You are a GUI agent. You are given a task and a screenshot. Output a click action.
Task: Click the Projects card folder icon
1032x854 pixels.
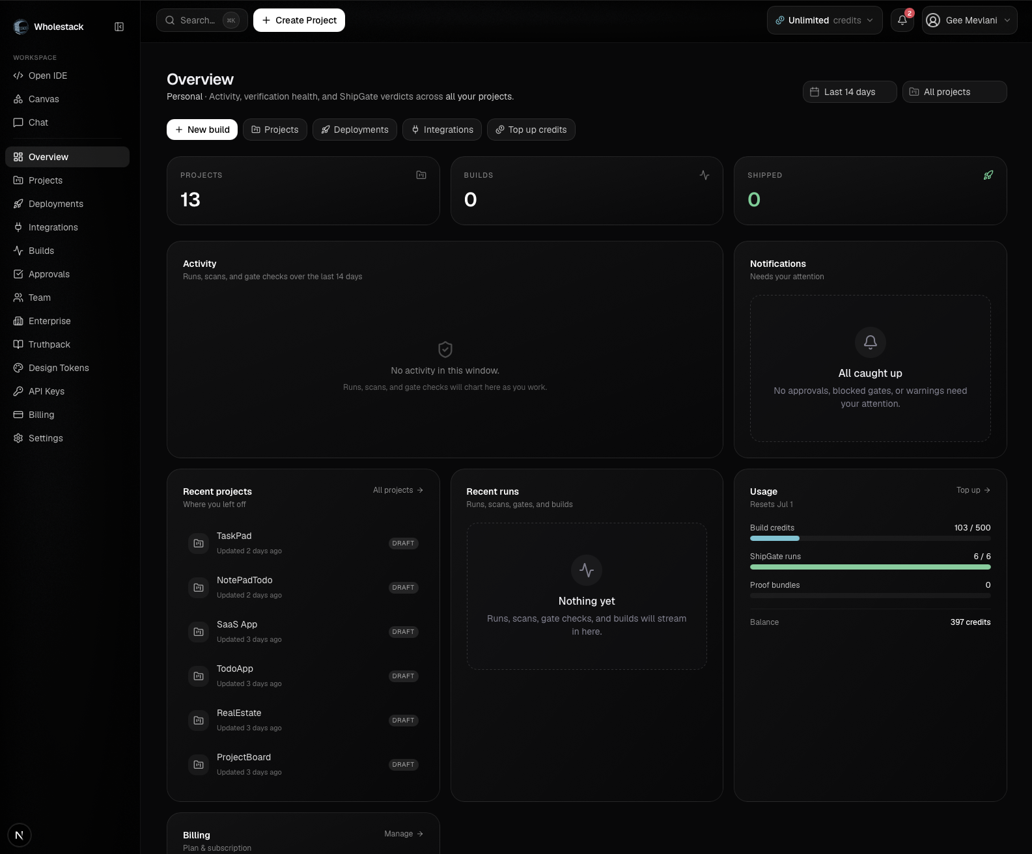point(421,175)
